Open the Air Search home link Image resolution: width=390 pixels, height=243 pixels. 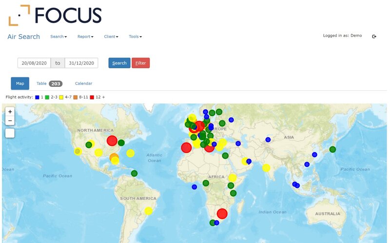[23, 37]
